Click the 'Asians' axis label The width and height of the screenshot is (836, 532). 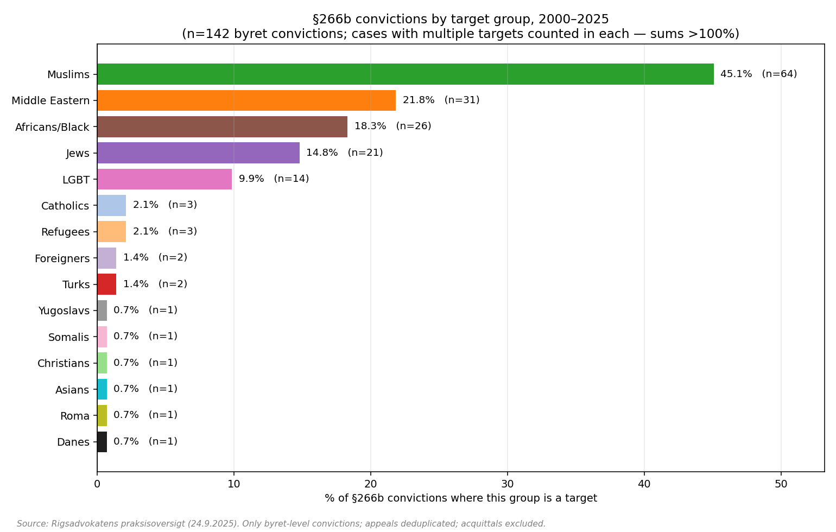point(72,390)
